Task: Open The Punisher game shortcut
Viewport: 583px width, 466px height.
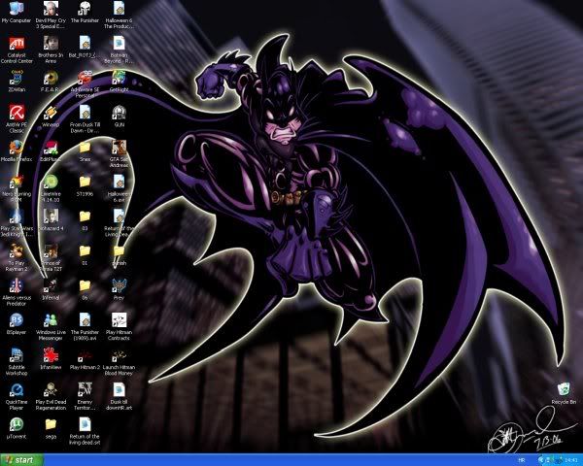Action: tap(85, 13)
